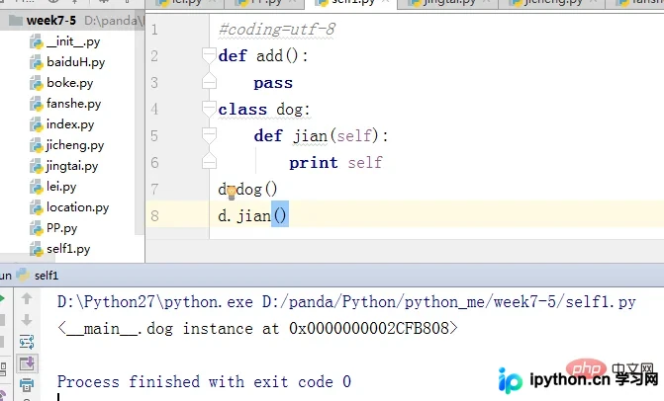Click the '__main__.dog instance' output line
Image resolution: width=664 pixels, height=401 pixels.
coord(257,328)
